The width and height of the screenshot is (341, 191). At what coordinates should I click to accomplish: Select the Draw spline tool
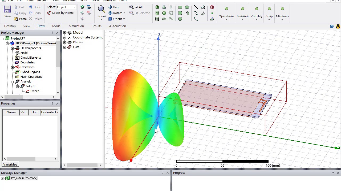point(196,13)
